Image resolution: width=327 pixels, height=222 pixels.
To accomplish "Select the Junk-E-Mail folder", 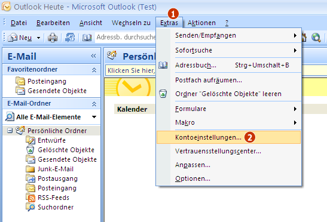I will (x=56, y=169).
